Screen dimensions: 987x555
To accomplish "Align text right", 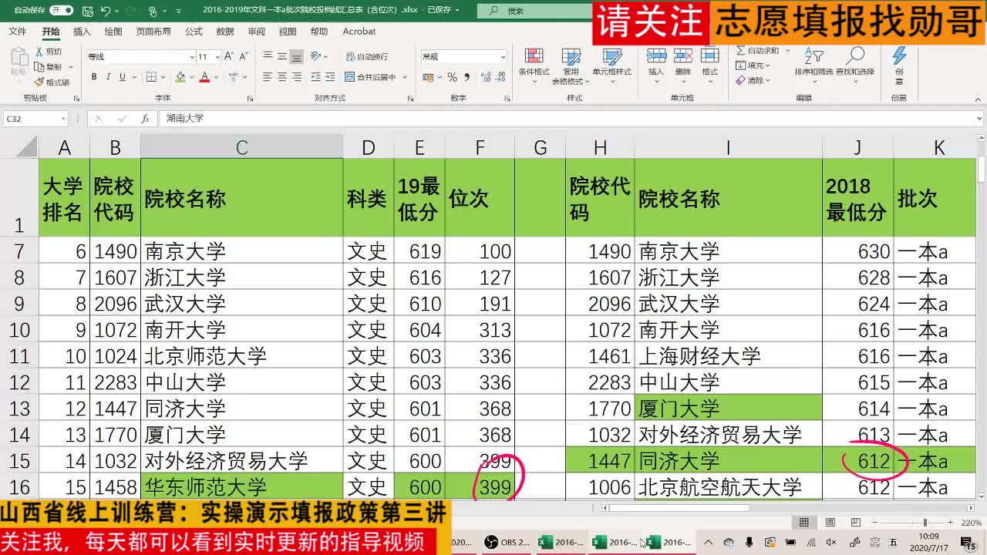I will click(296, 77).
